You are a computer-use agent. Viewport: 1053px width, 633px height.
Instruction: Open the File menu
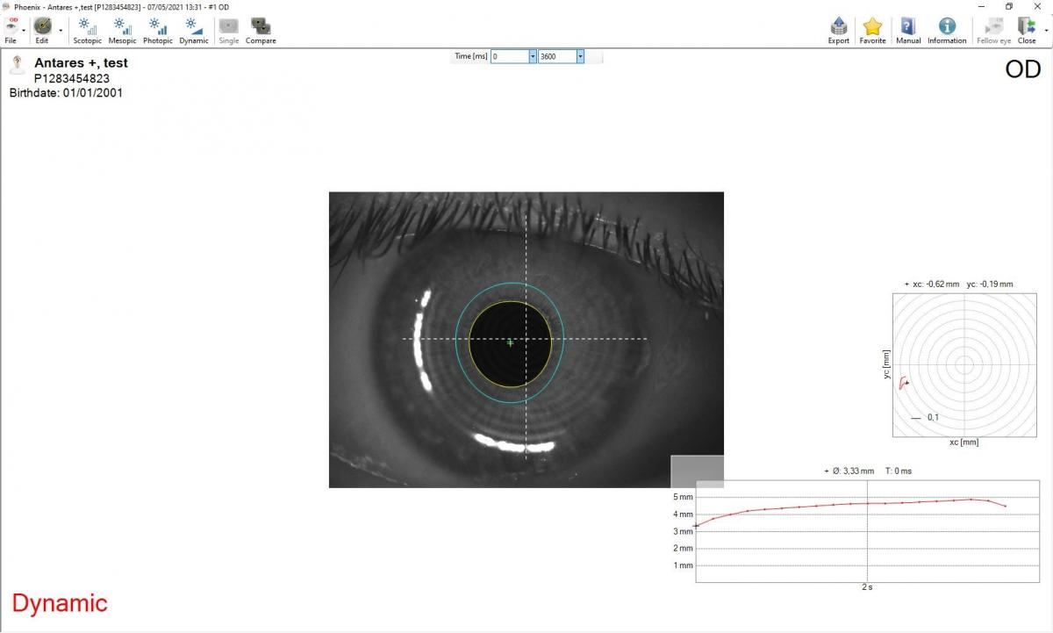point(11,31)
